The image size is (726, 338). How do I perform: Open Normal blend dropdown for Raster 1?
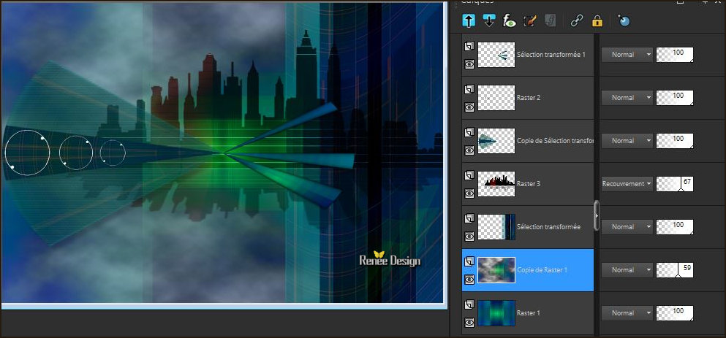coord(627,312)
